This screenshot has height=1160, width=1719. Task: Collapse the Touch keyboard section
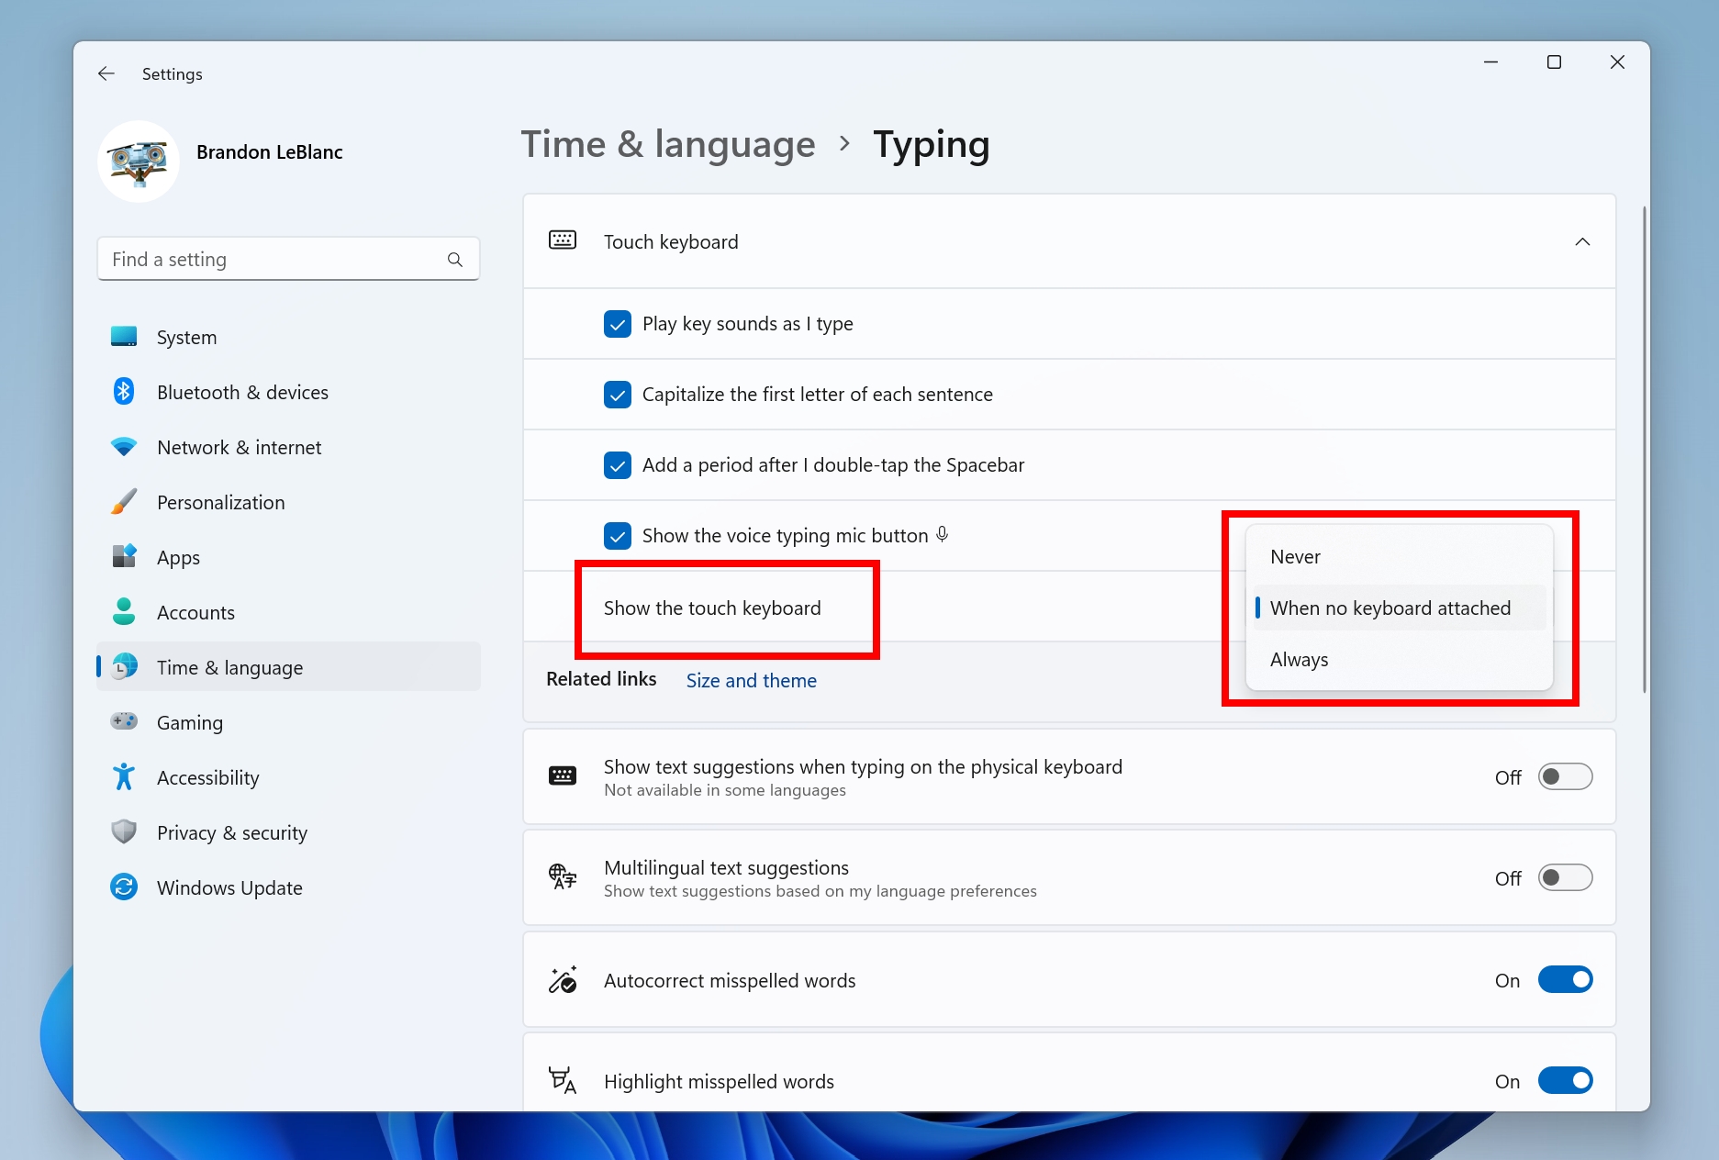pos(1582,241)
